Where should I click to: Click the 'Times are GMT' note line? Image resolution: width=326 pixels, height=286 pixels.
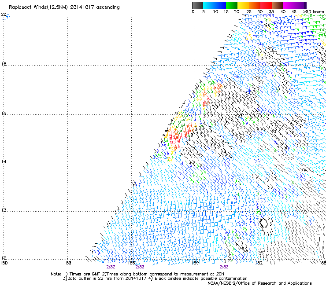coord(137,274)
